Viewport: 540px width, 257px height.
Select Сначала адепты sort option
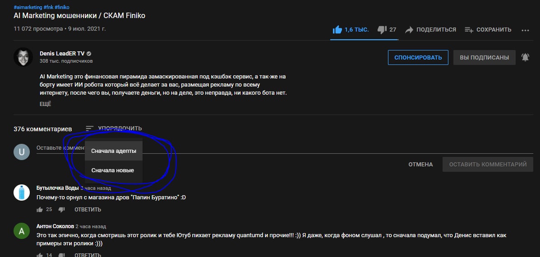coord(114,151)
